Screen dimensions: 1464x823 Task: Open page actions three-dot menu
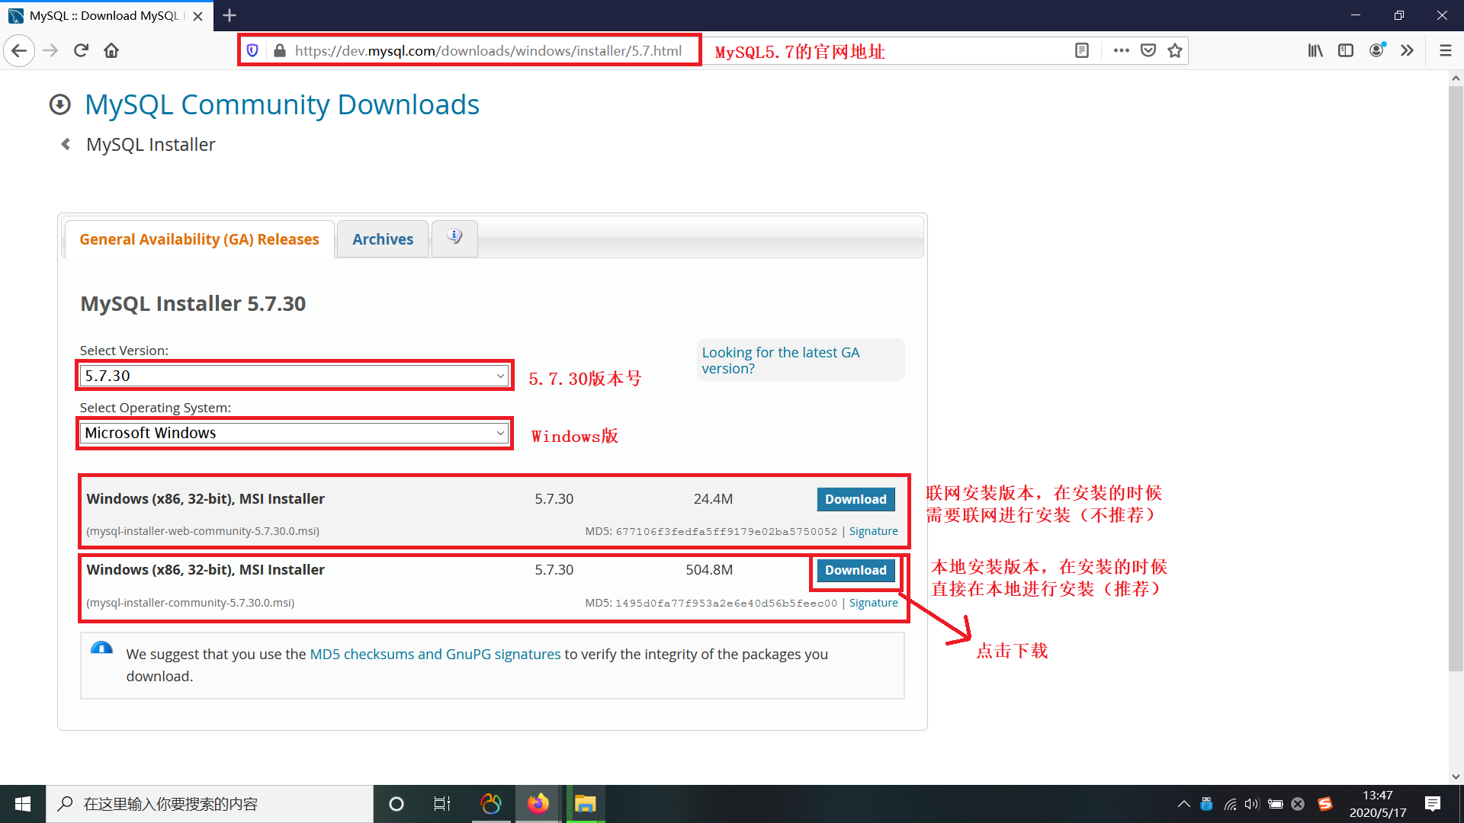[x=1121, y=51]
